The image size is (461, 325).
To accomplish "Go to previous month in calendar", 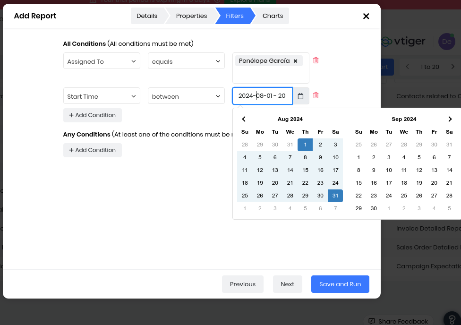I will (244, 119).
